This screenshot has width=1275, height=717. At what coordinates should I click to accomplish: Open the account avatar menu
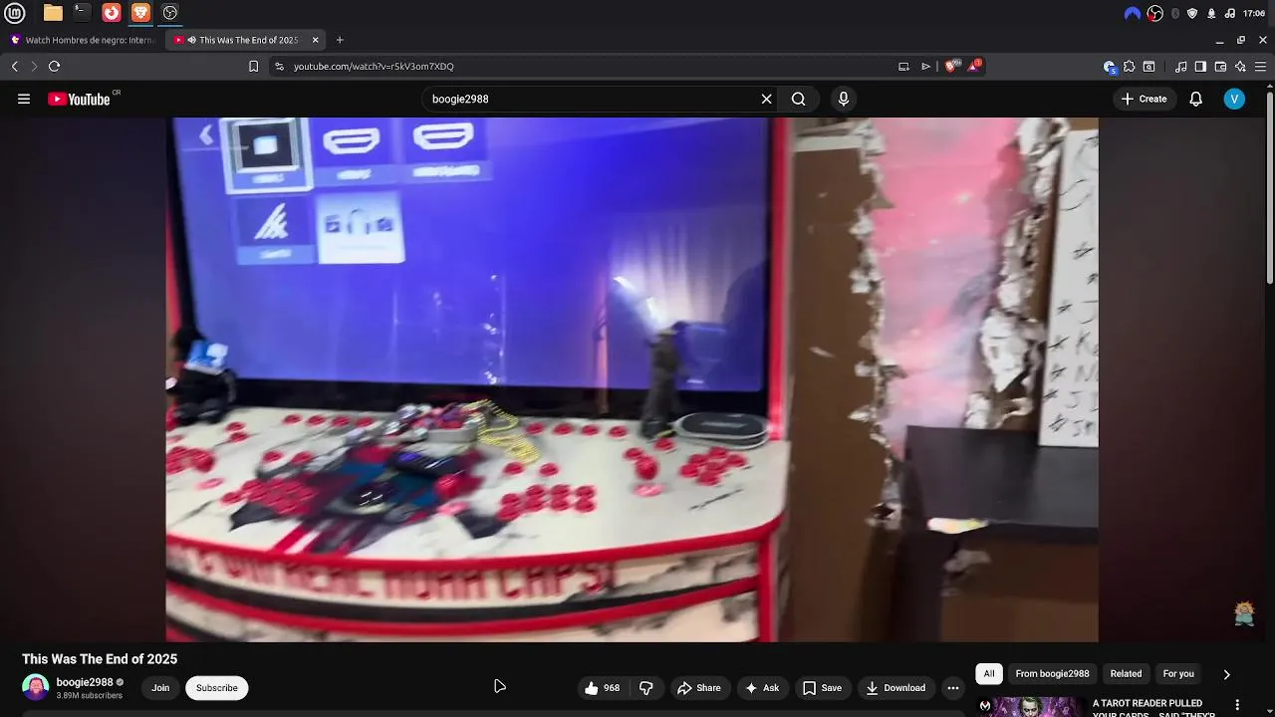pyautogui.click(x=1234, y=99)
